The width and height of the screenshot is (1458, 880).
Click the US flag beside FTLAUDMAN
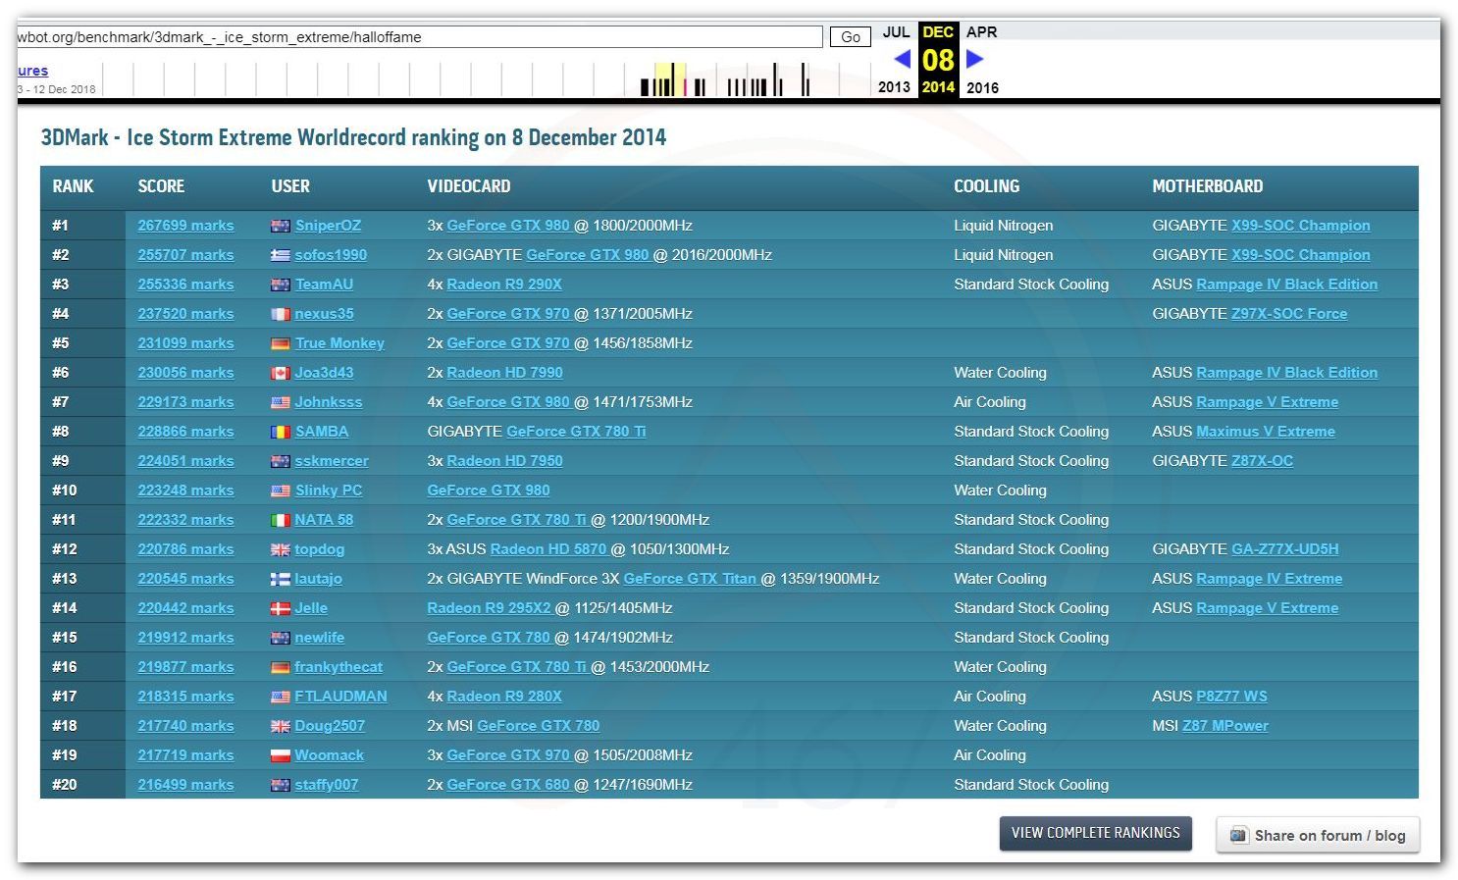pos(281,697)
